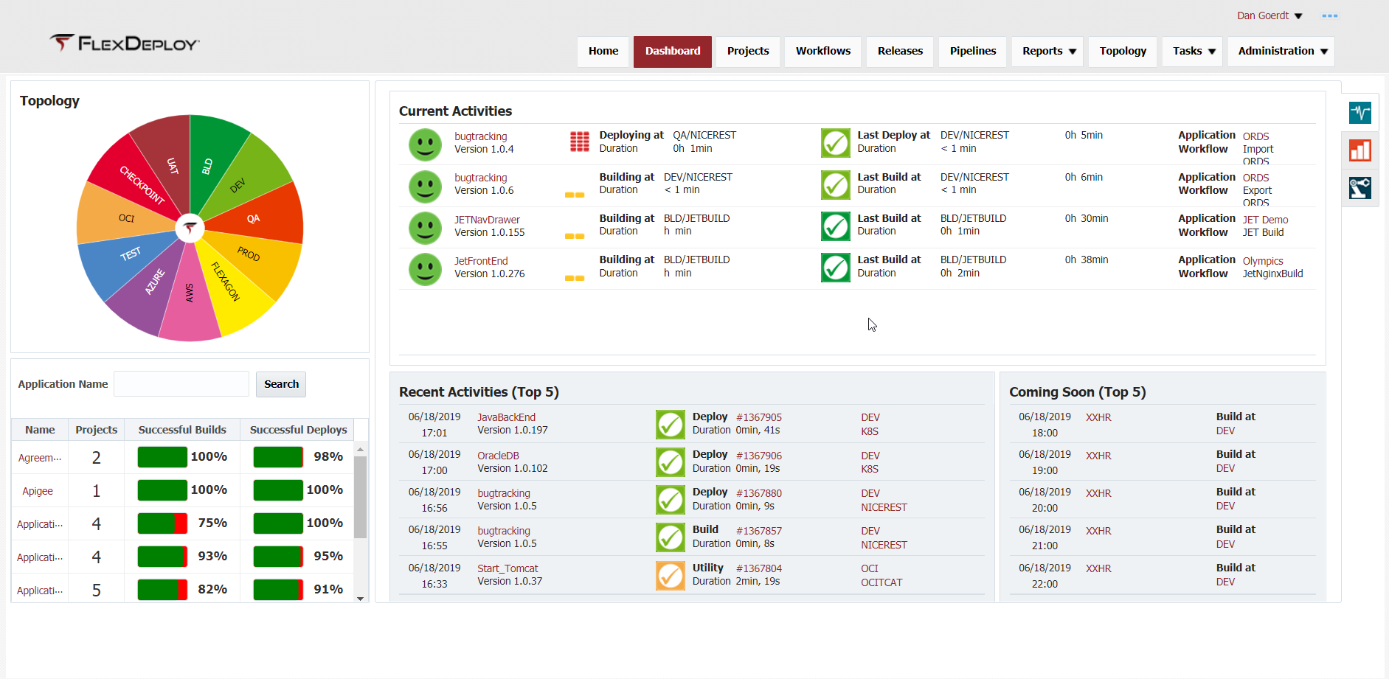Open the Olympics application link
1389x679 pixels.
[x=1263, y=261]
